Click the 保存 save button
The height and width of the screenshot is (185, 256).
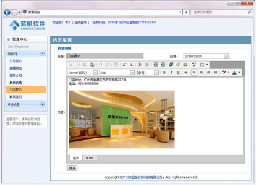(x=72, y=168)
